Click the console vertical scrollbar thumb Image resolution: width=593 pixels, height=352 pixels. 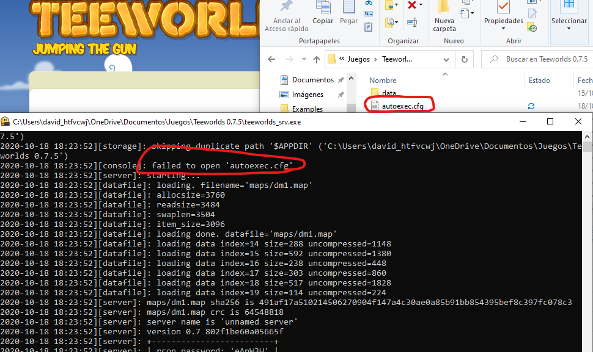tap(587, 146)
